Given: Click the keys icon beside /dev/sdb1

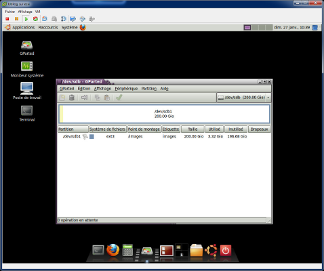Looking at the screenshot, I should (85, 136).
